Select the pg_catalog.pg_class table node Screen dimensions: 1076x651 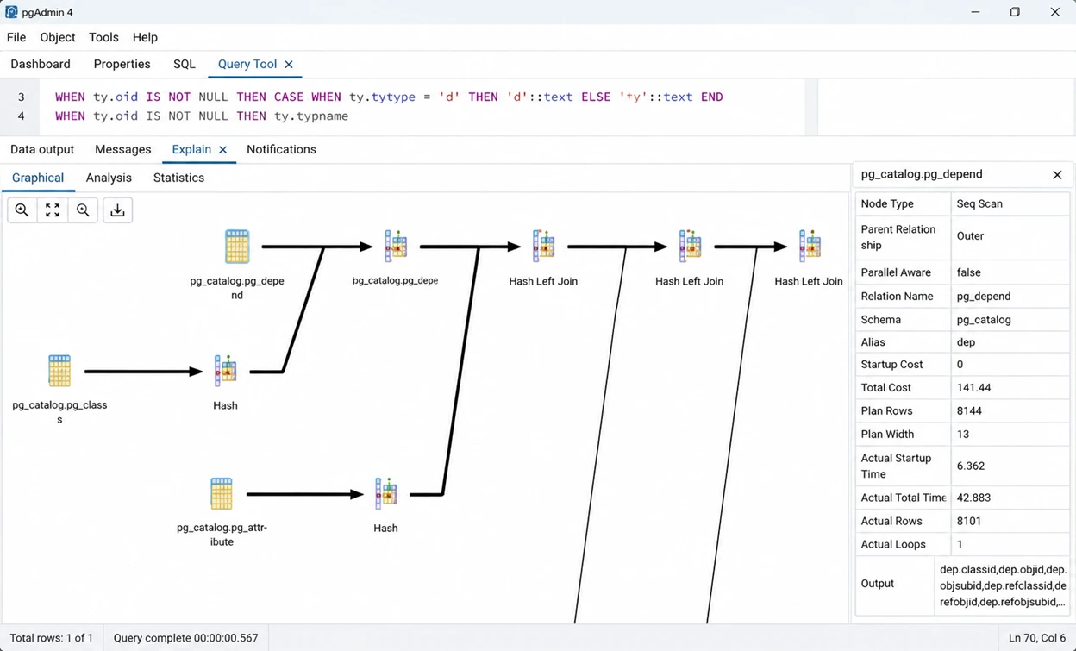(x=59, y=372)
